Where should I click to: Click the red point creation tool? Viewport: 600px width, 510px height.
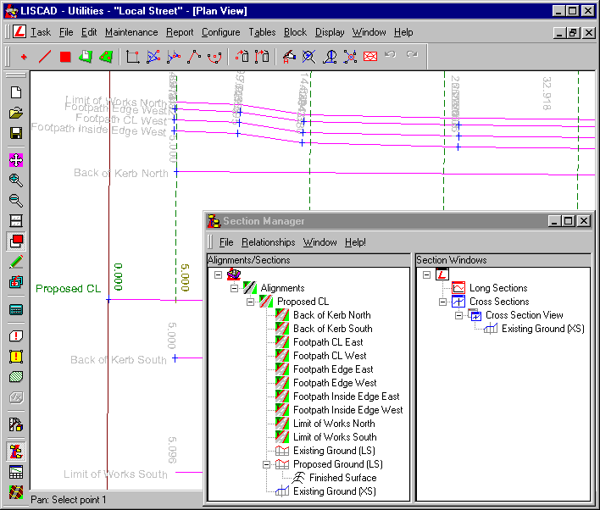pyautogui.click(x=24, y=57)
